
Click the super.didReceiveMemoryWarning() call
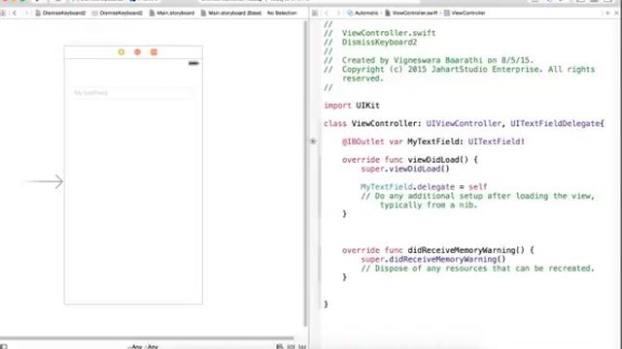click(x=433, y=259)
